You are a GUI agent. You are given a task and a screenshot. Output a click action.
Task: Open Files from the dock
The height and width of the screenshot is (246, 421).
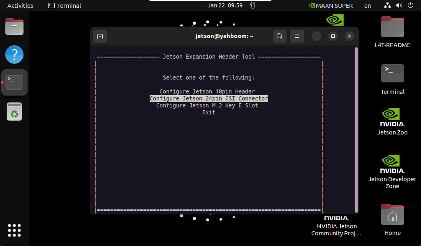(14, 27)
